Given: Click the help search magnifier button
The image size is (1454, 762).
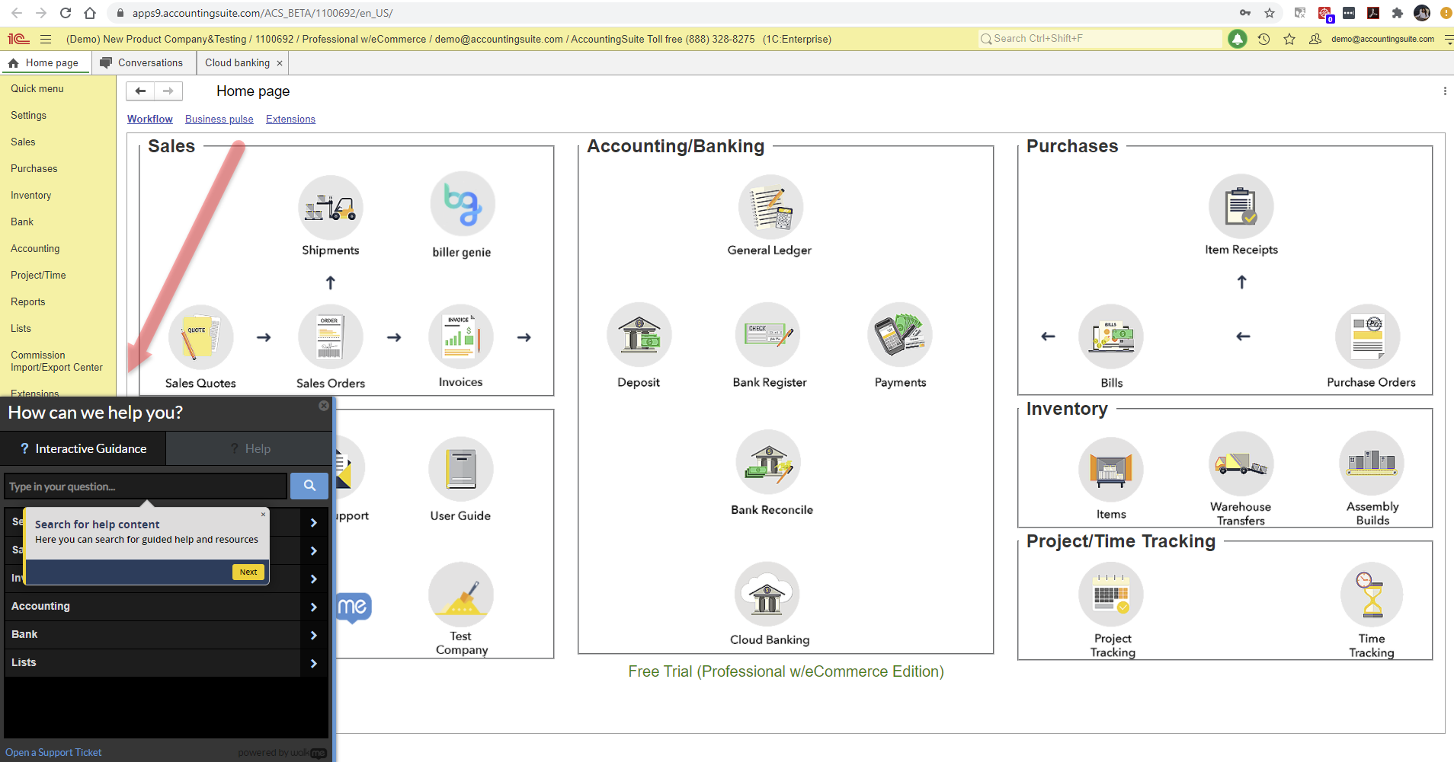Looking at the screenshot, I should click(x=309, y=486).
